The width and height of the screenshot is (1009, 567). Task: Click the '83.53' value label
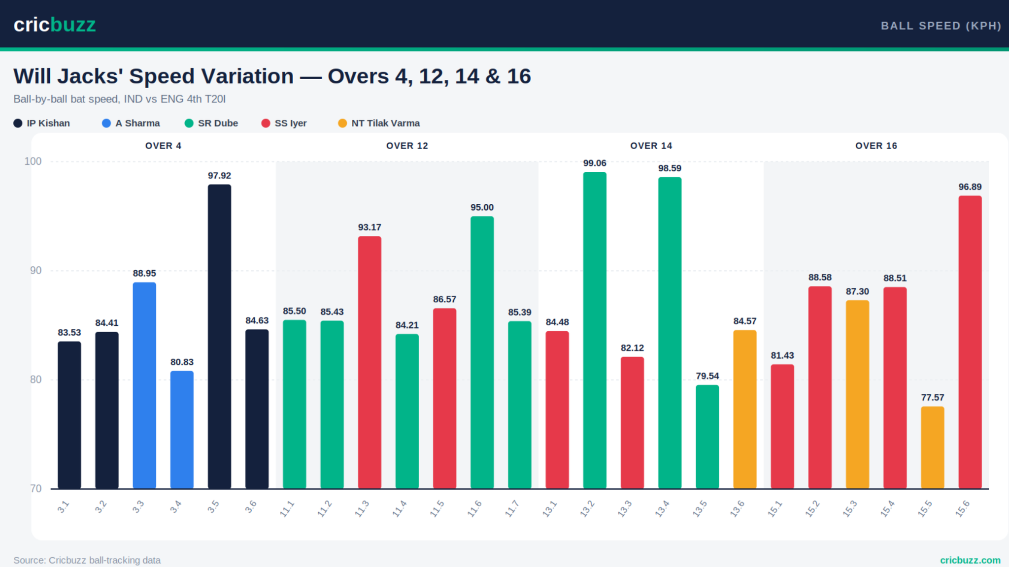[69, 333]
